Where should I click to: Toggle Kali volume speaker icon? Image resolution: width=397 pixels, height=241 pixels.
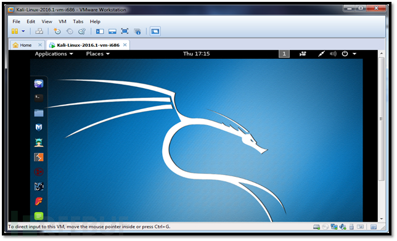tap(333, 54)
